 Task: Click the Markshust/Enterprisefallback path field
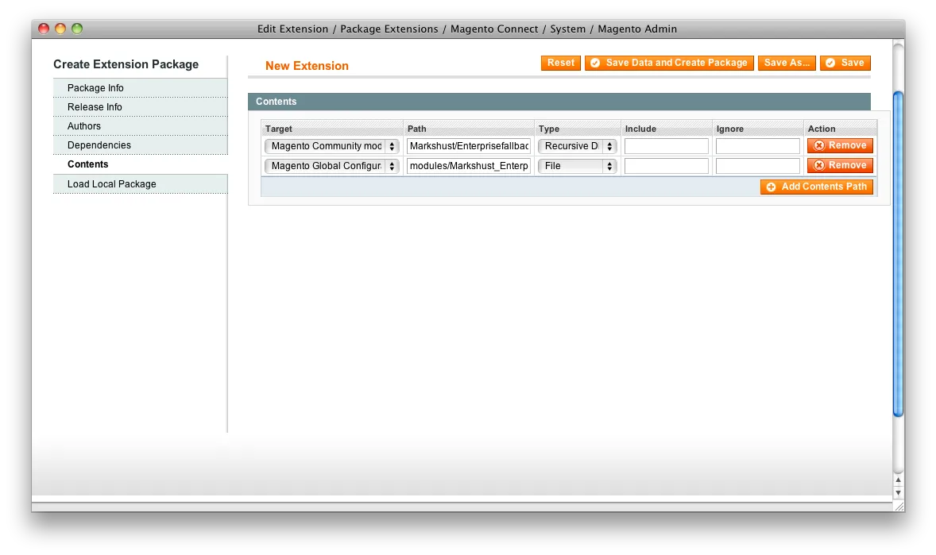(x=469, y=147)
